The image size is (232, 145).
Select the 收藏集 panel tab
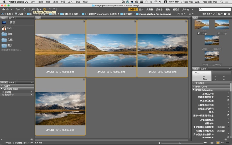[12, 82]
